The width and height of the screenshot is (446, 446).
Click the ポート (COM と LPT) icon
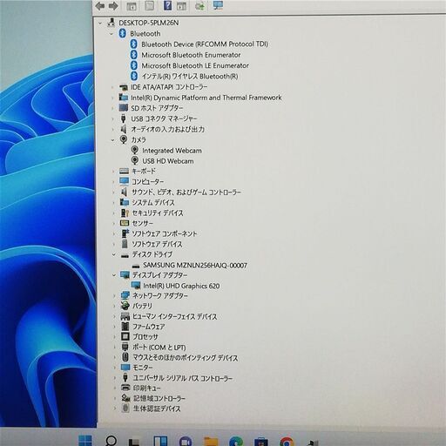point(125,347)
